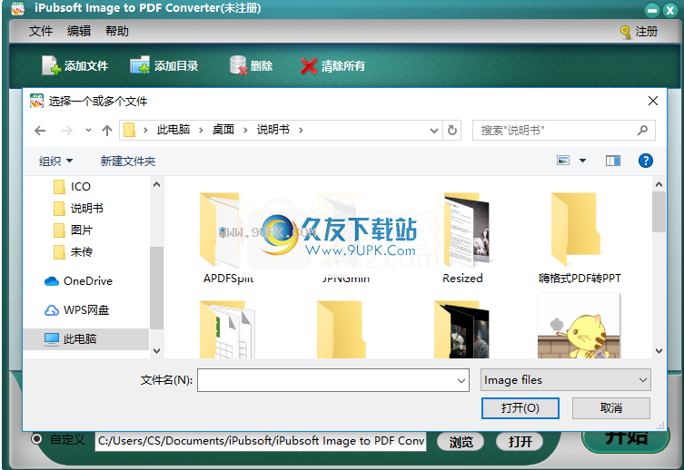
Task: Expand the chevron after 说明书 in the path
Action: click(301, 131)
